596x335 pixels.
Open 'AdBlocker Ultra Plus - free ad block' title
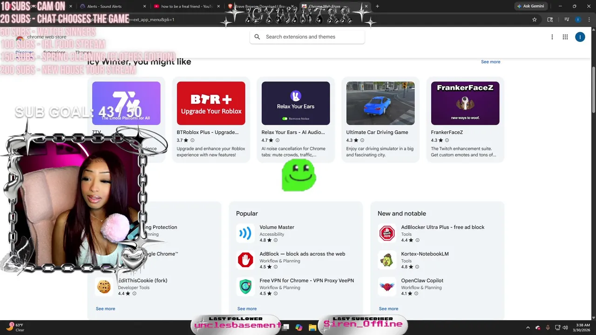coord(443,228)
